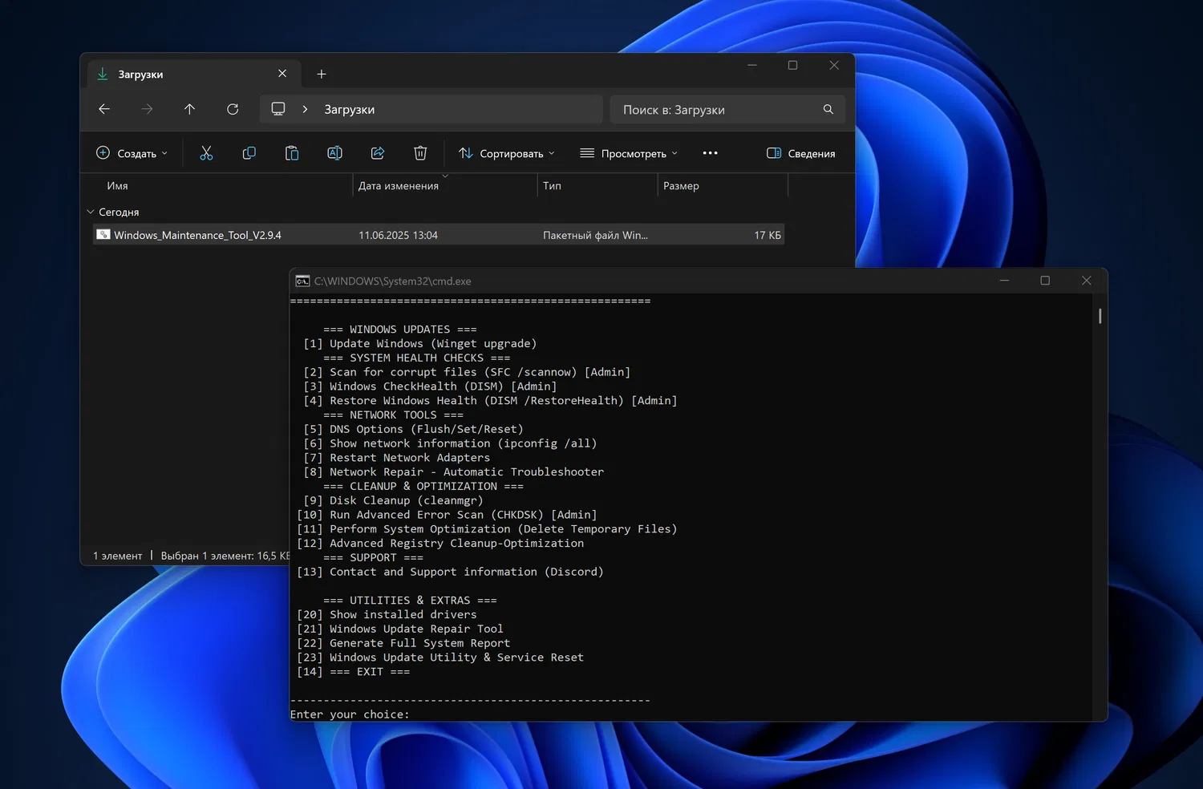Click the Share icon in toolbar
Image resolution: width=1203 pixels, height=789 pixels.
coord(378,153)
